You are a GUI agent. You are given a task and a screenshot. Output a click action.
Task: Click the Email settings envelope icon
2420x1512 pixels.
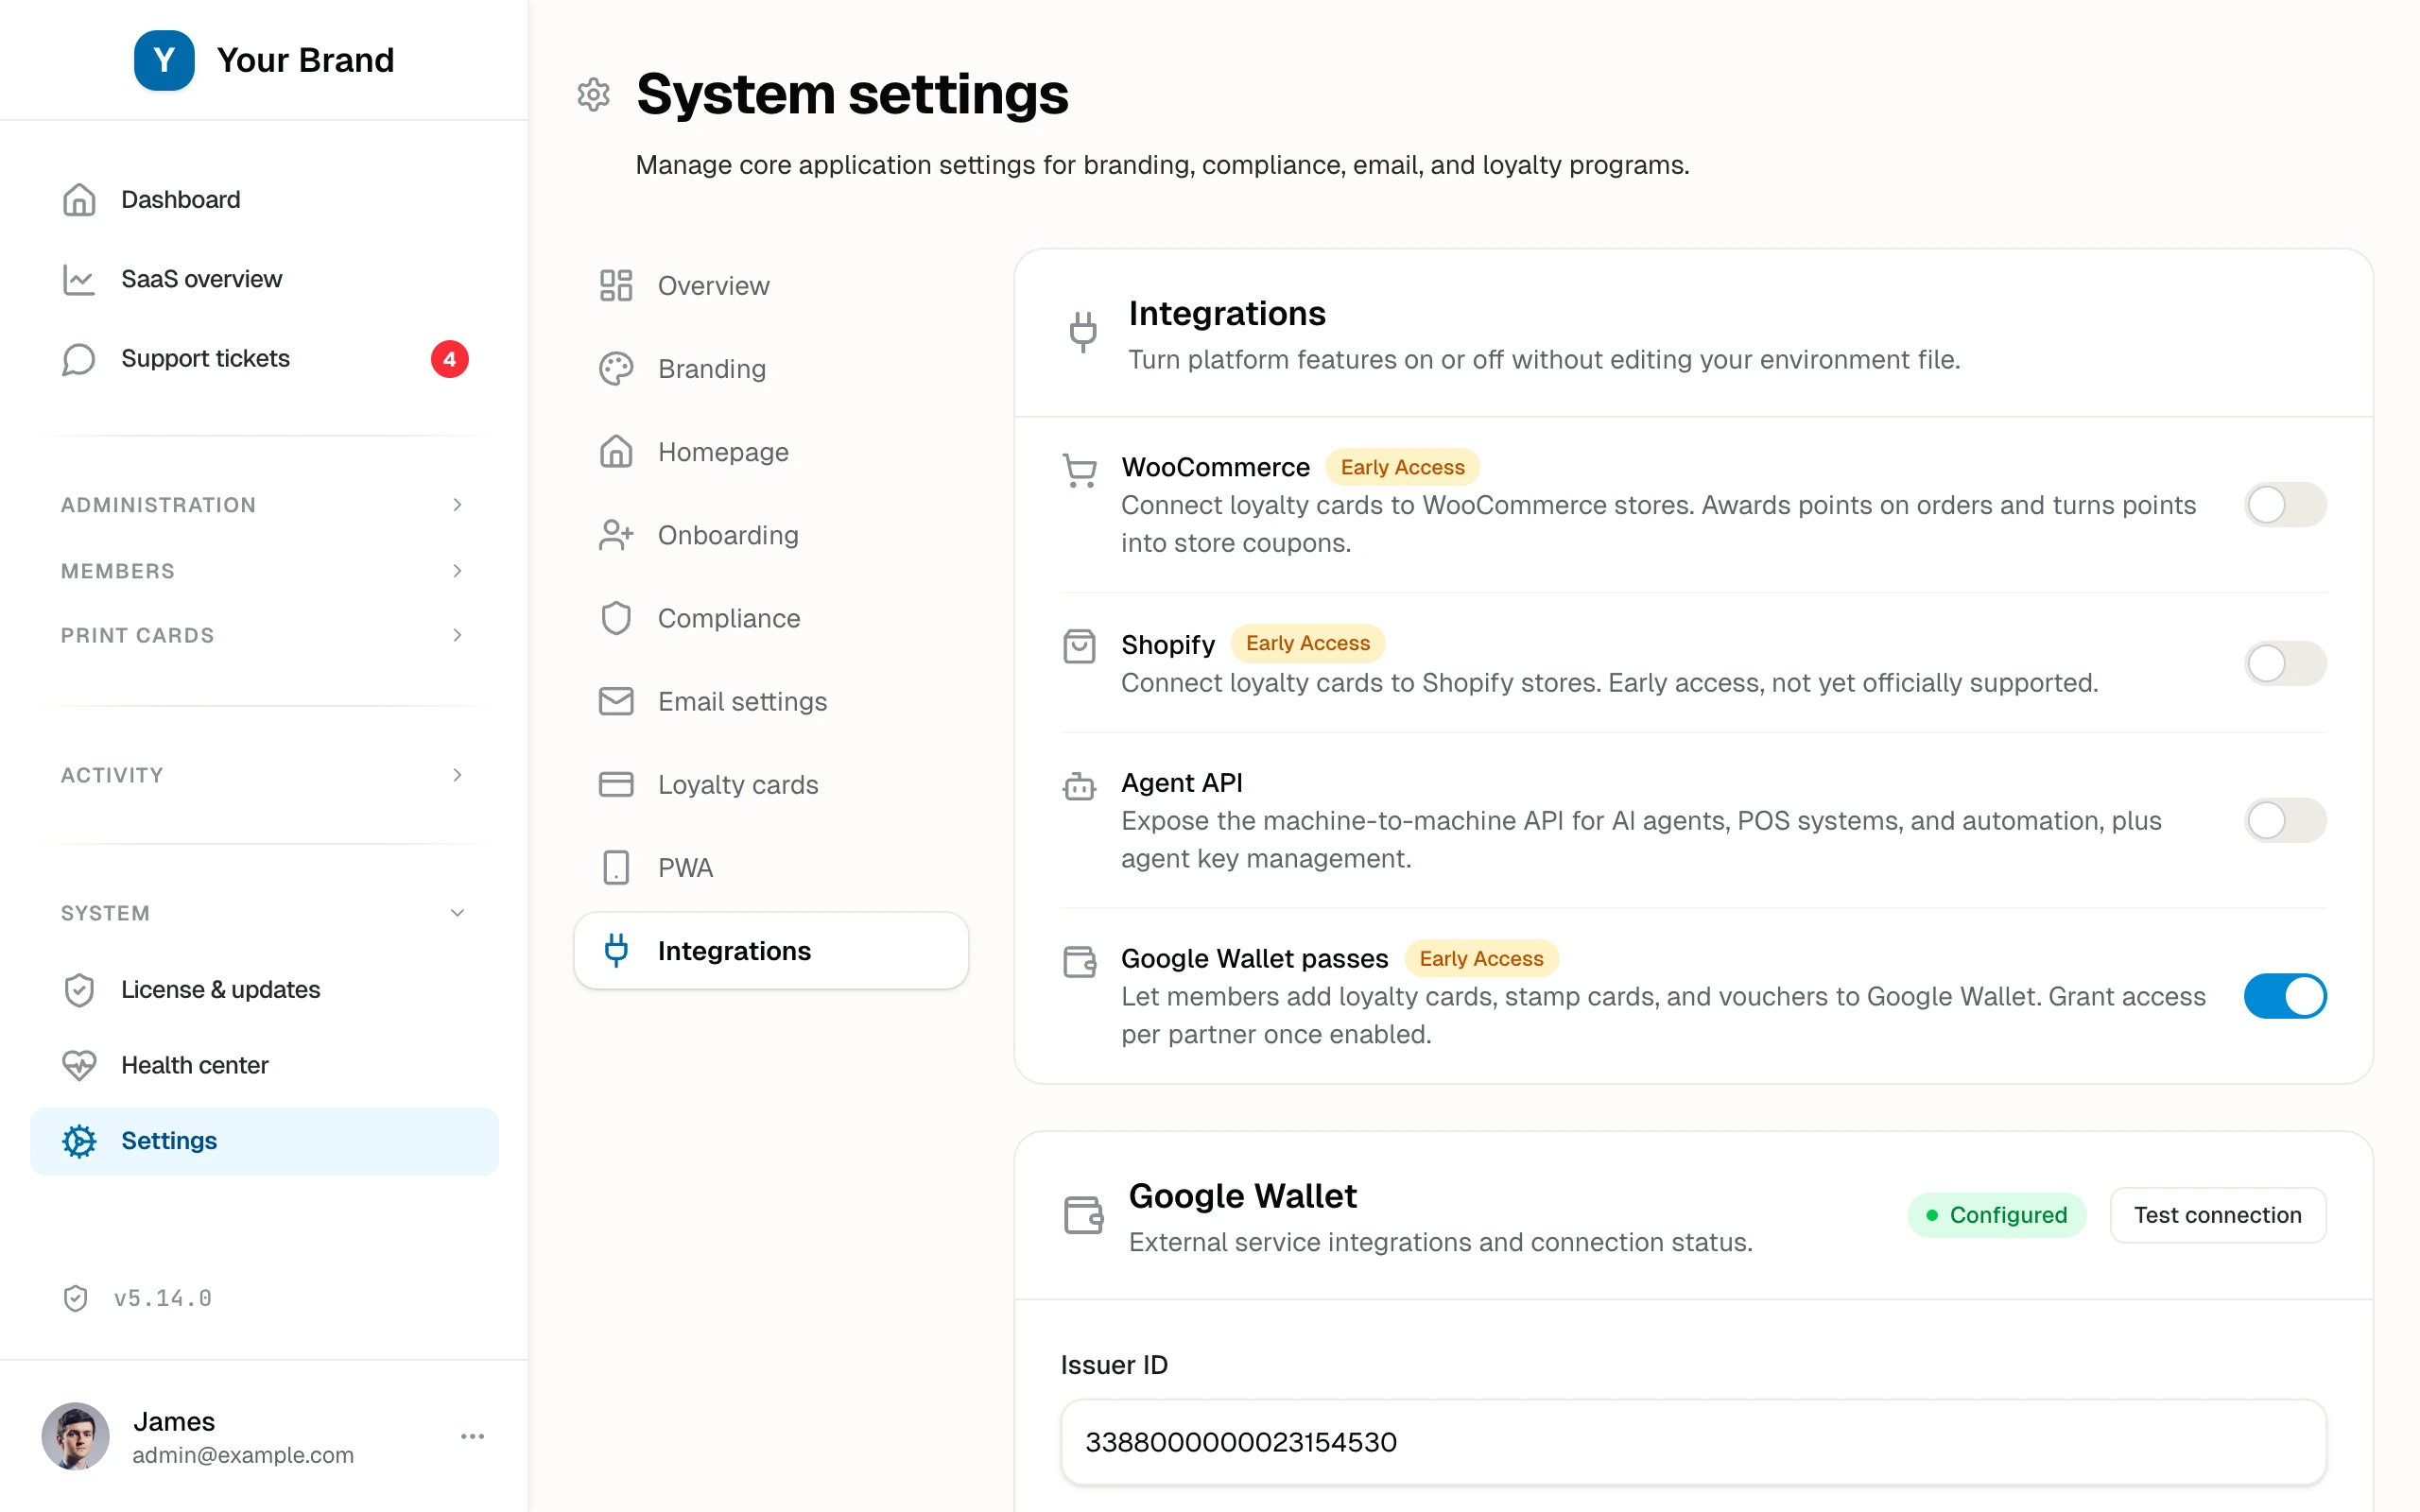click(616, 701)
